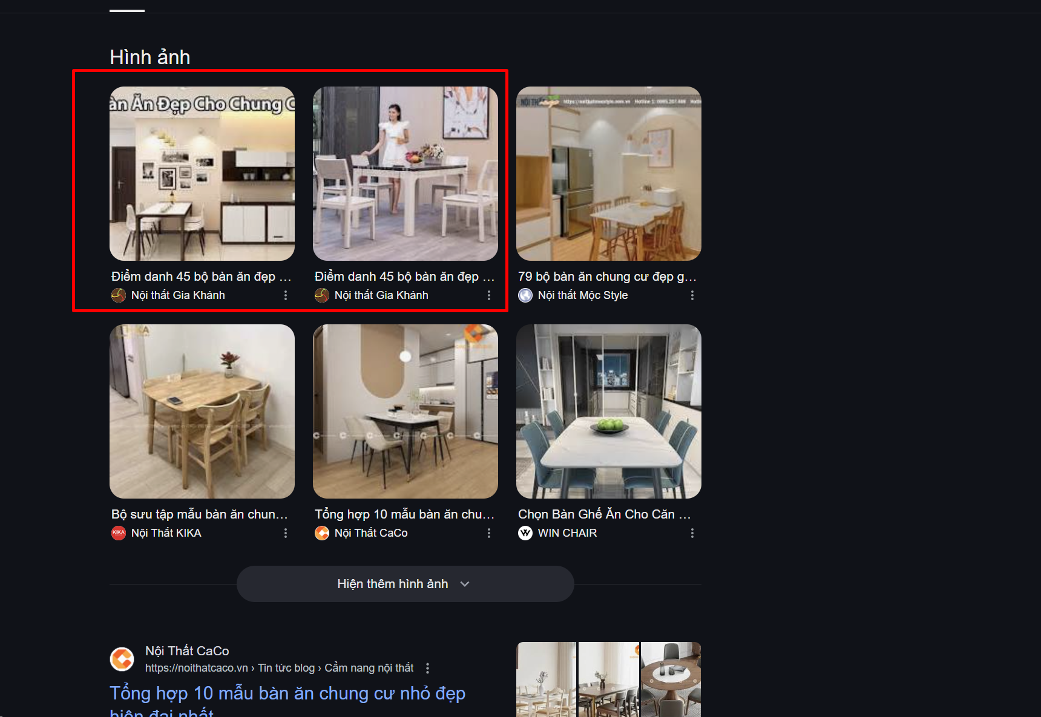Viewport: 1041px width, 717px height.
Task: Open three-dot menu for first Gia Khánh image
Action: click(x=286, y=295)
